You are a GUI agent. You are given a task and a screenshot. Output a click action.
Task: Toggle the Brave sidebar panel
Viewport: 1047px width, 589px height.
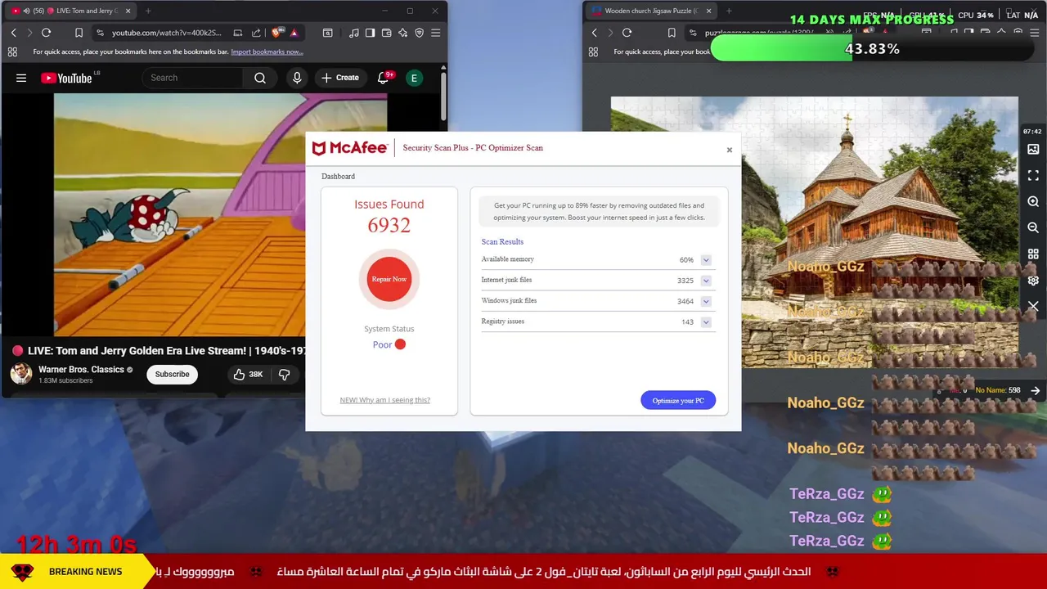(x=370, y=33)
